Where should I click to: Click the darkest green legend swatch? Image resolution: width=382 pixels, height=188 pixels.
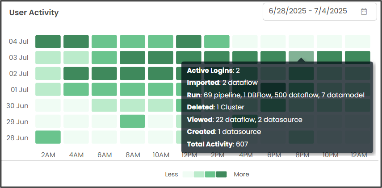221,174
